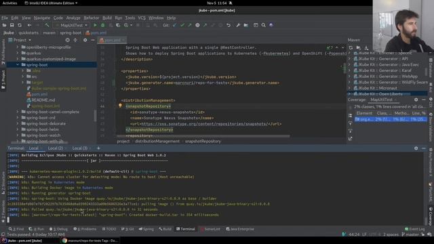
Task: Expand the spring-boot-helm folder
Action: (18, 129)
